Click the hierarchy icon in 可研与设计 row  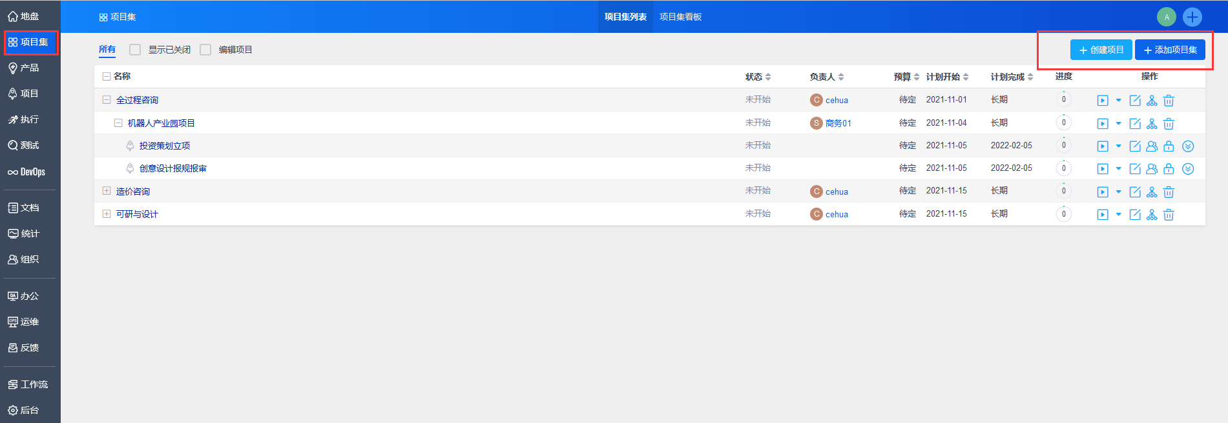pyautogui.click(x=1152, y=215)
